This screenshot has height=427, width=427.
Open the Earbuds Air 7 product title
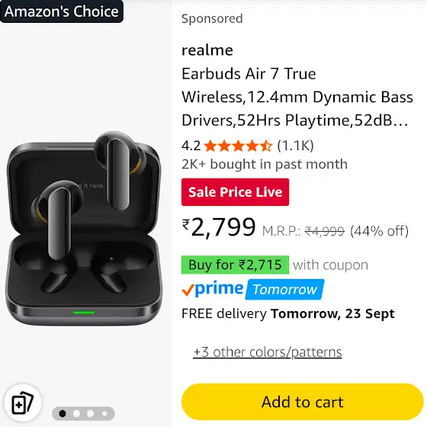point(297,97)
